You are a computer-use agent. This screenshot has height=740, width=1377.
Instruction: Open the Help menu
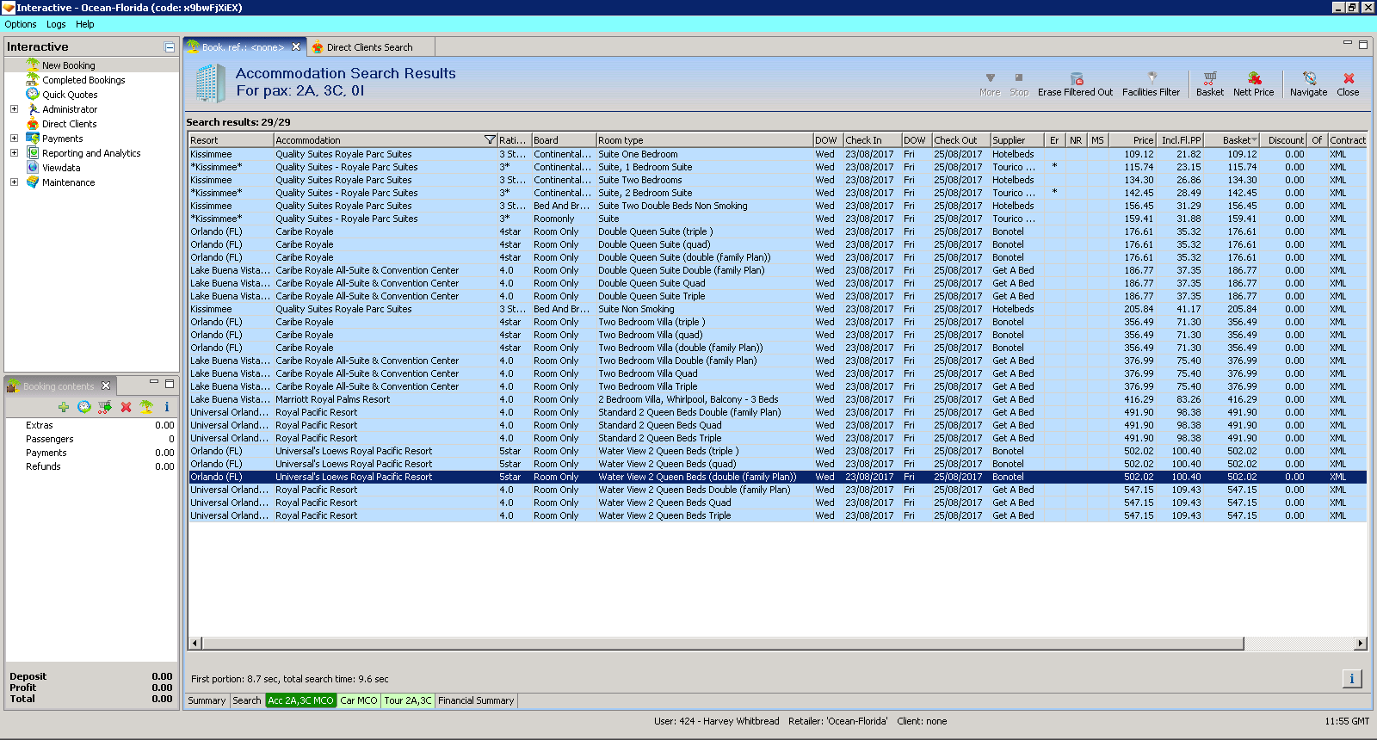(x=84, y=24)
